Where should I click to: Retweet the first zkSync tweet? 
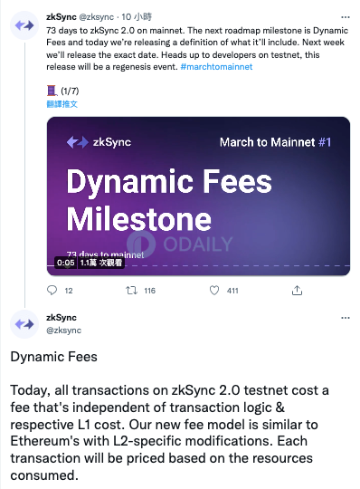coord(131,291)
